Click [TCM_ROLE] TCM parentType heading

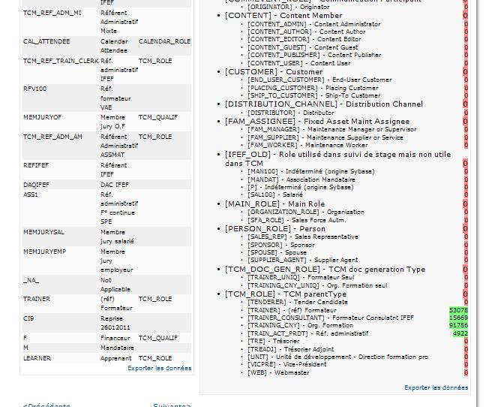pos(286,294)
